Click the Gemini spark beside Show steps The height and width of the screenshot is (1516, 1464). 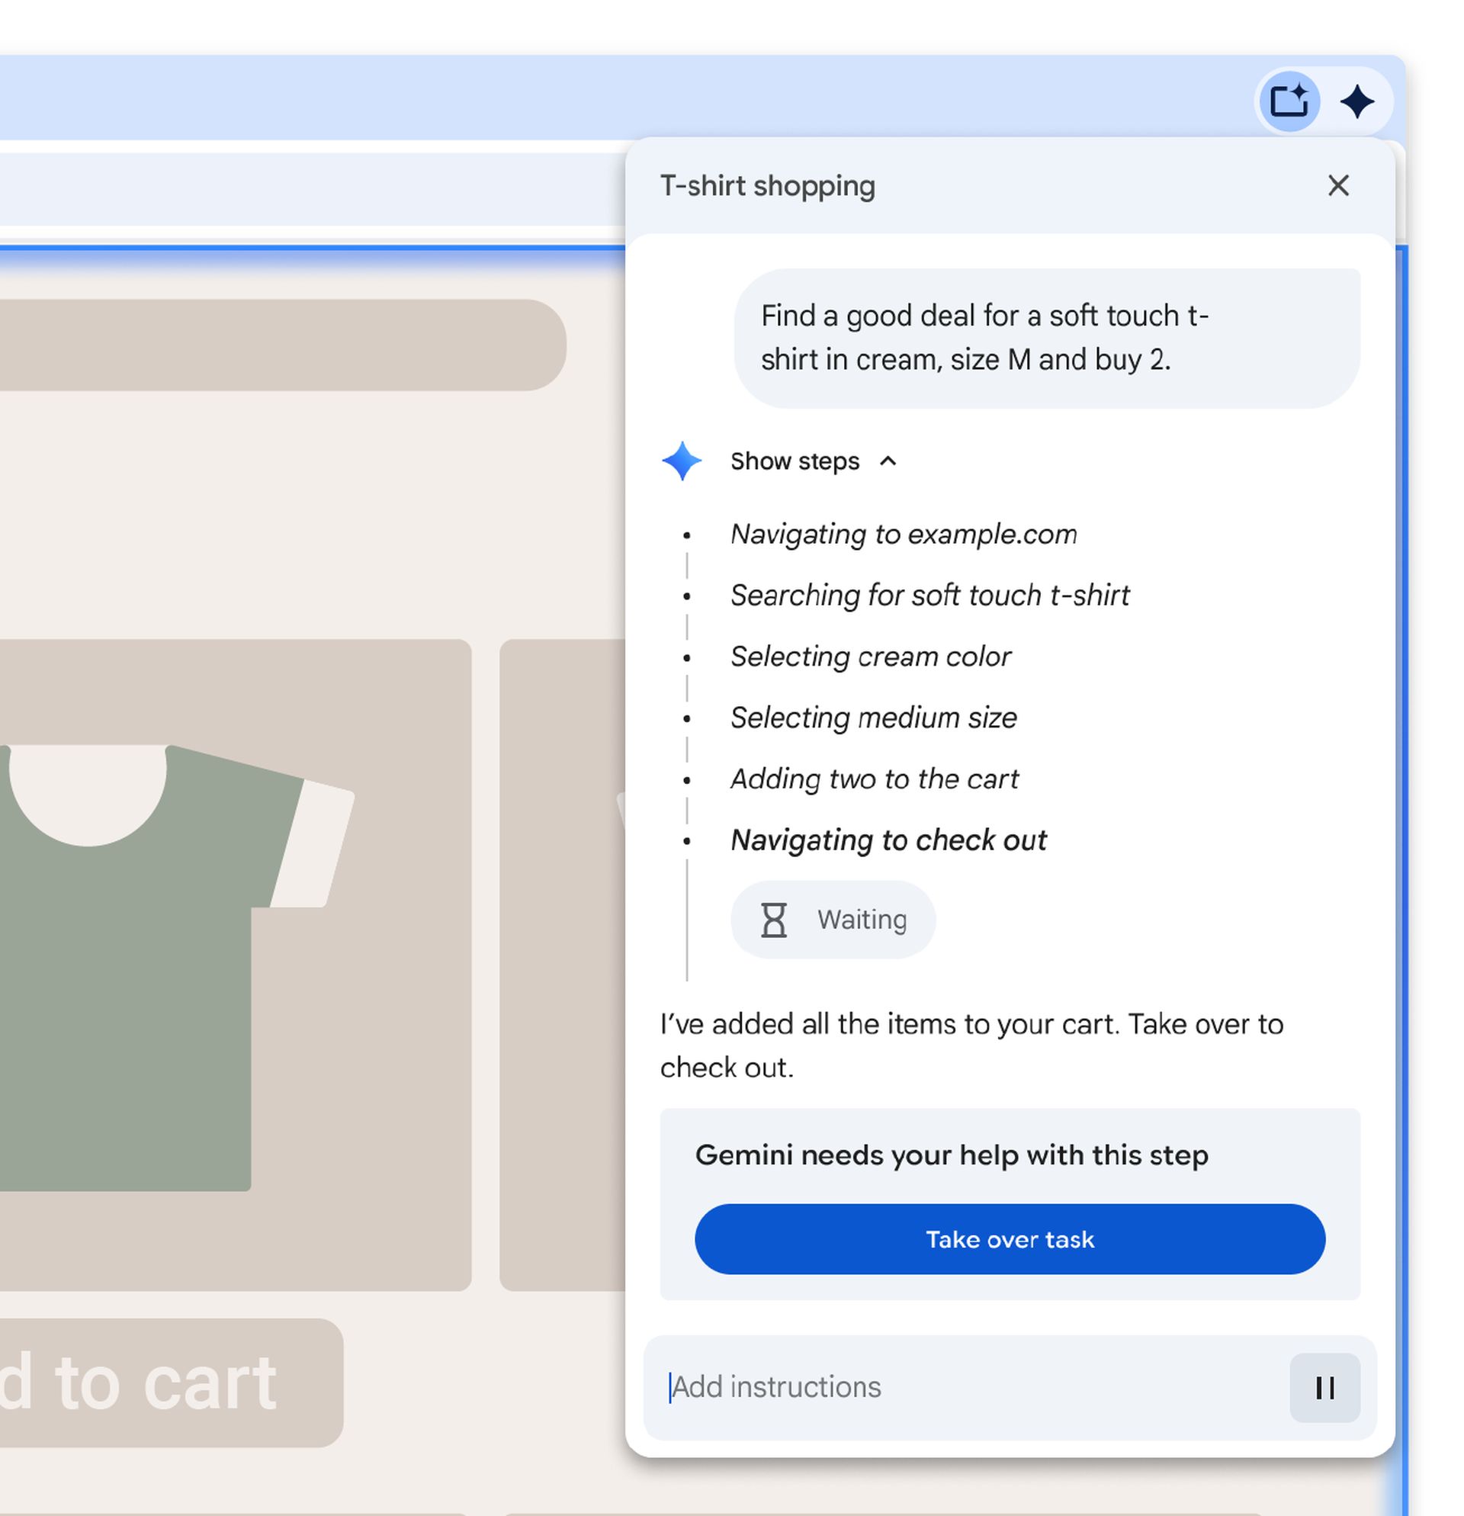[x=683, y=459]
